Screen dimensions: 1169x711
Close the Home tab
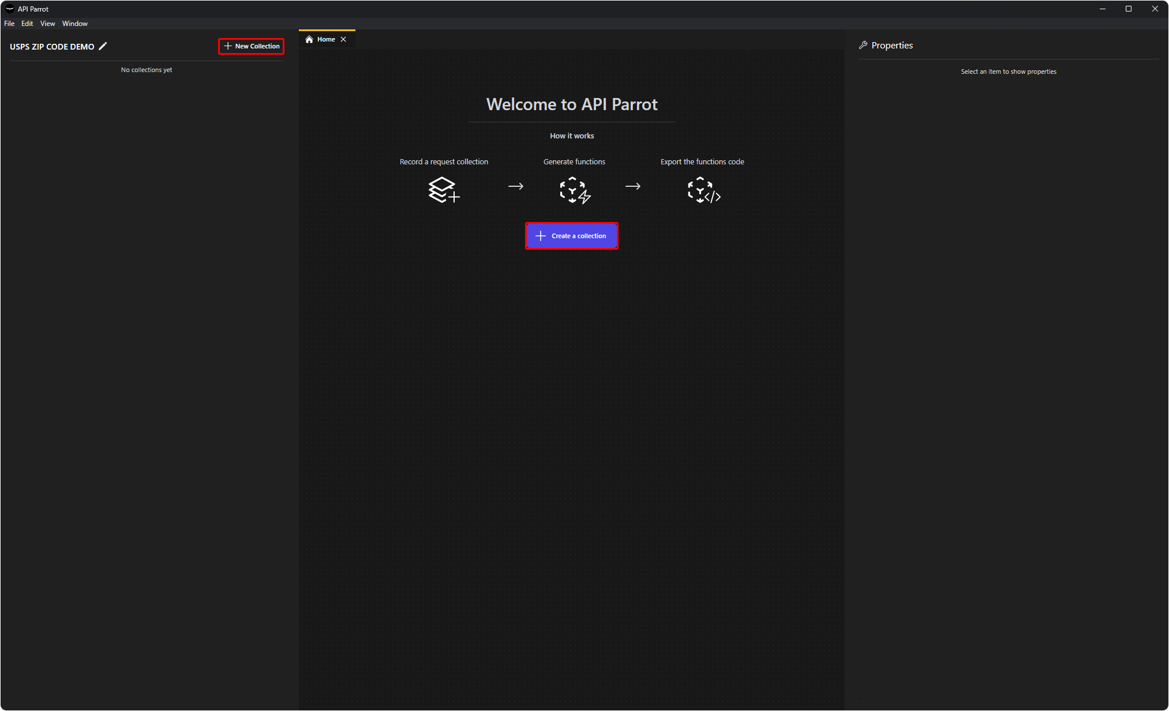click(x=343, y=39)
